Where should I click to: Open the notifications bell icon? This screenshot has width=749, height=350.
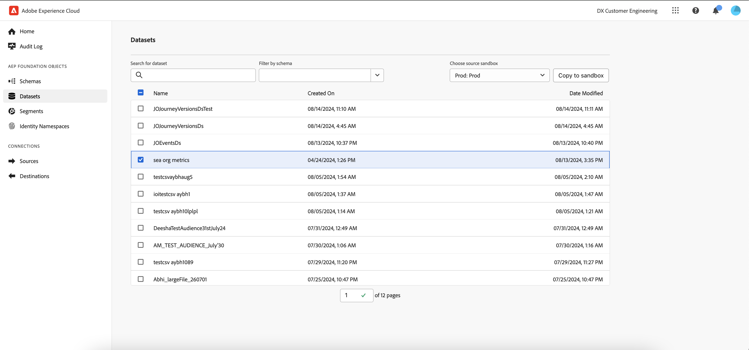tap(716, 10)
